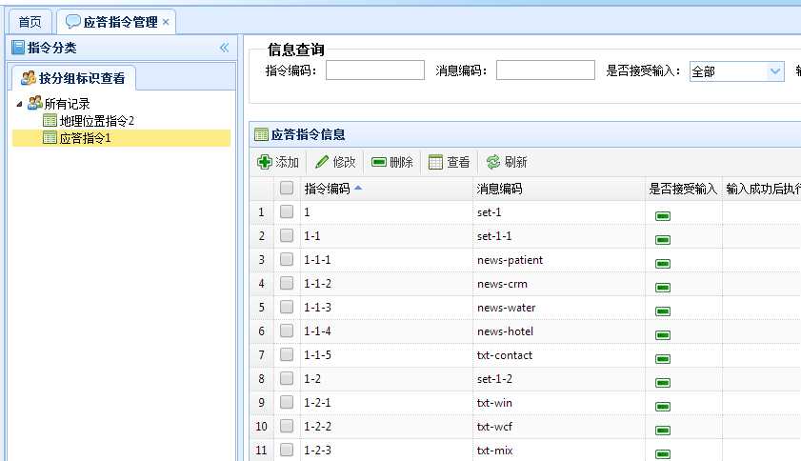Click the green status icon in txt-win row
The height and width of the screenshot is (461, 801).
point(663,407)
